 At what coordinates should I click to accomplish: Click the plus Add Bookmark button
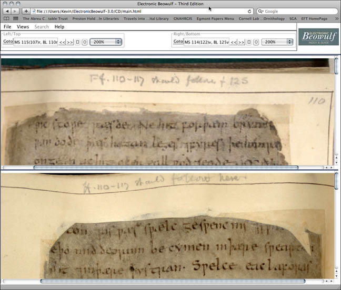coord(26,11)
